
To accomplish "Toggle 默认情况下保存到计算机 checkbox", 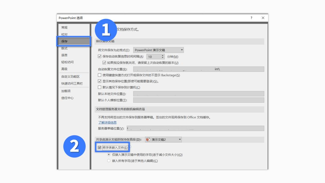I will [100, 87].
